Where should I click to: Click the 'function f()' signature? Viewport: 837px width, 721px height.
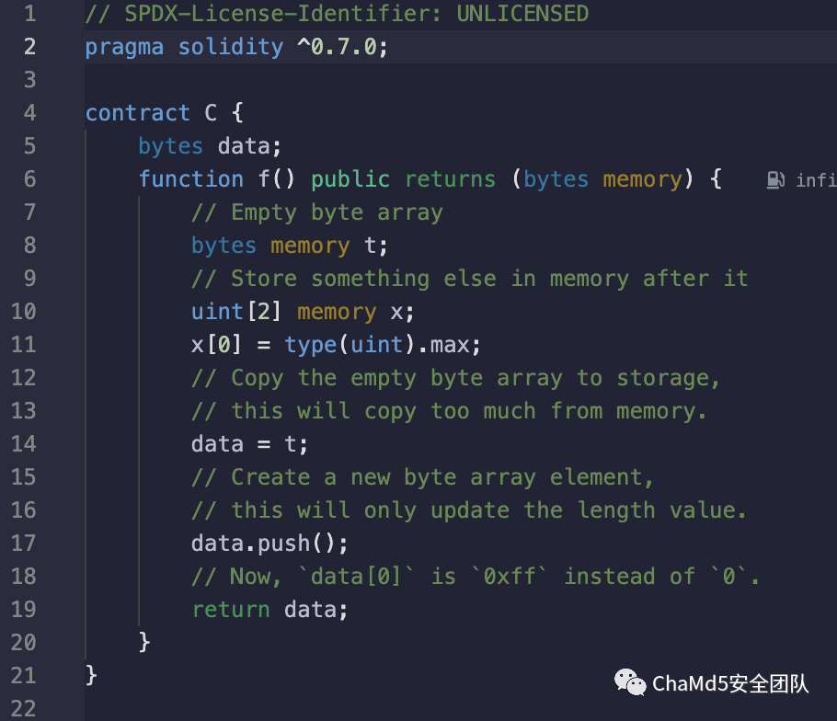click(216, 178)
